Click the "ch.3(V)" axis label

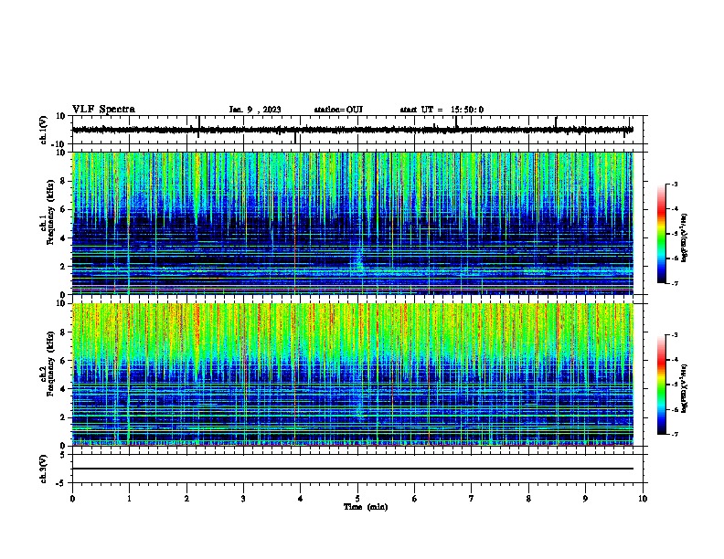pyautogui.click(x=44, y=469)
